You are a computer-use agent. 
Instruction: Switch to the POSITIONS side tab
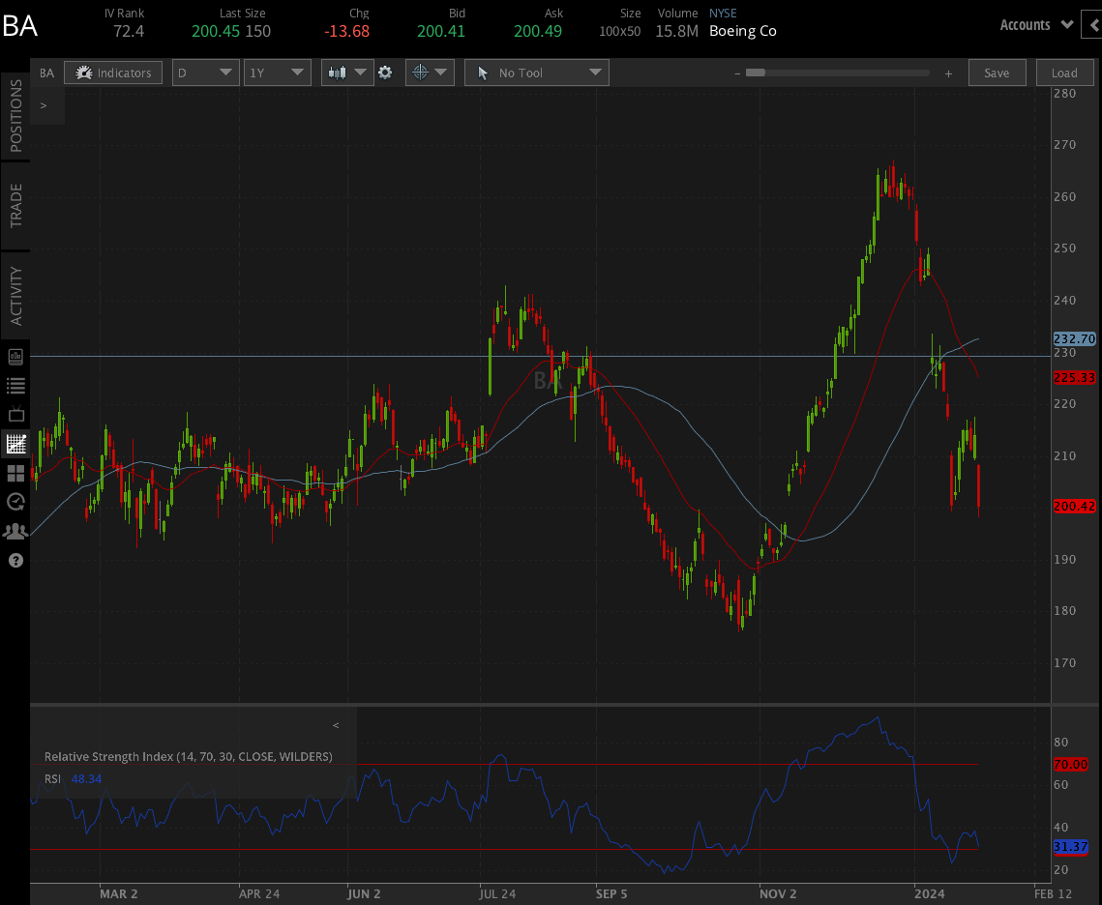tap(15, 116)
